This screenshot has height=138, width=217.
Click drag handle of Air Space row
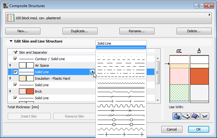(x=10, y=65)
